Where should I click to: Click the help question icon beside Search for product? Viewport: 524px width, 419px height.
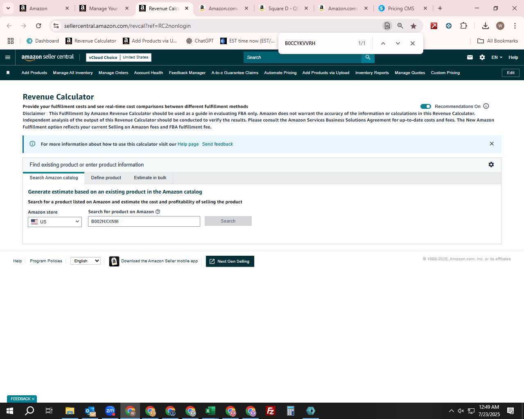pyautogui.click(x=158, y=212)
